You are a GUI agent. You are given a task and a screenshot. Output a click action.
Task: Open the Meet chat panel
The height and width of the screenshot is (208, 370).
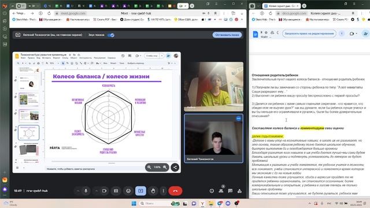pyautogui.click(x=230, y=191)
